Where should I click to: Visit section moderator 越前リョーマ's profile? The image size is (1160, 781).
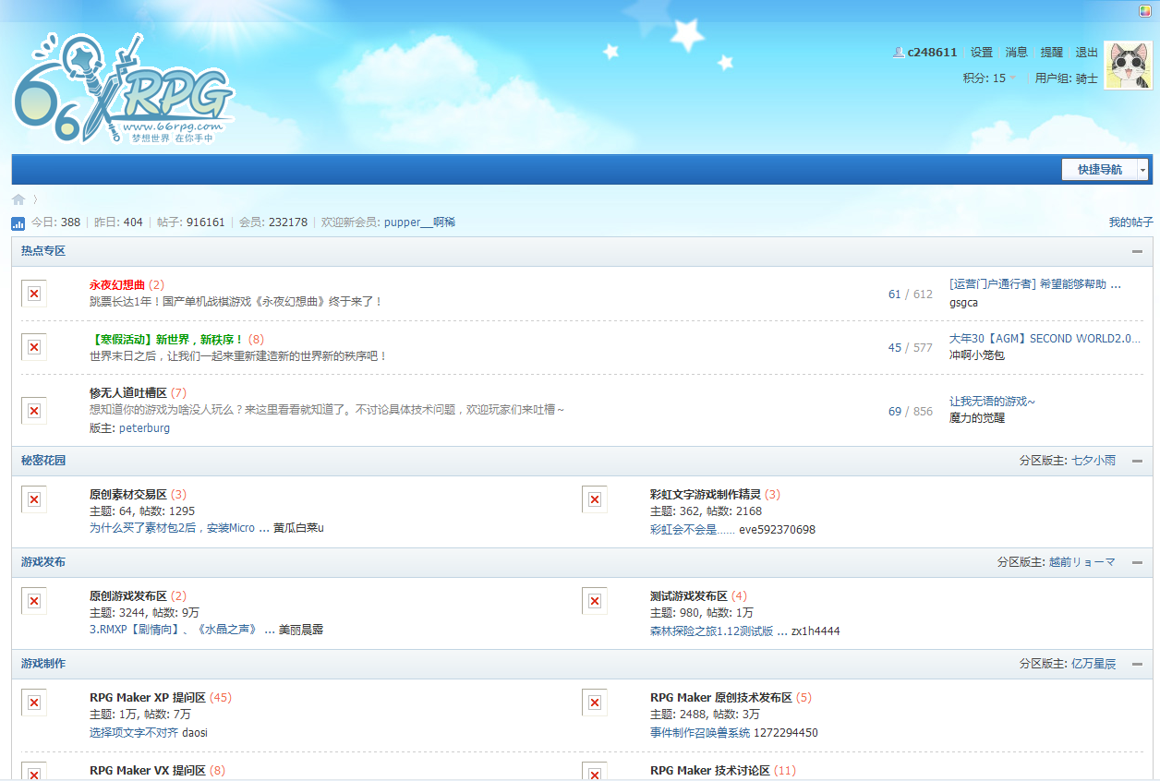point(1082,562)
